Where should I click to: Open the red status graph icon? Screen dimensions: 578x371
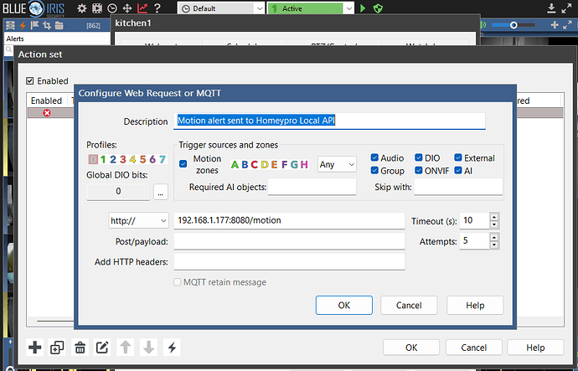142,8
